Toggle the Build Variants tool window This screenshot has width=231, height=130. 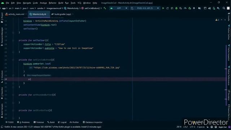coord(2,110)
